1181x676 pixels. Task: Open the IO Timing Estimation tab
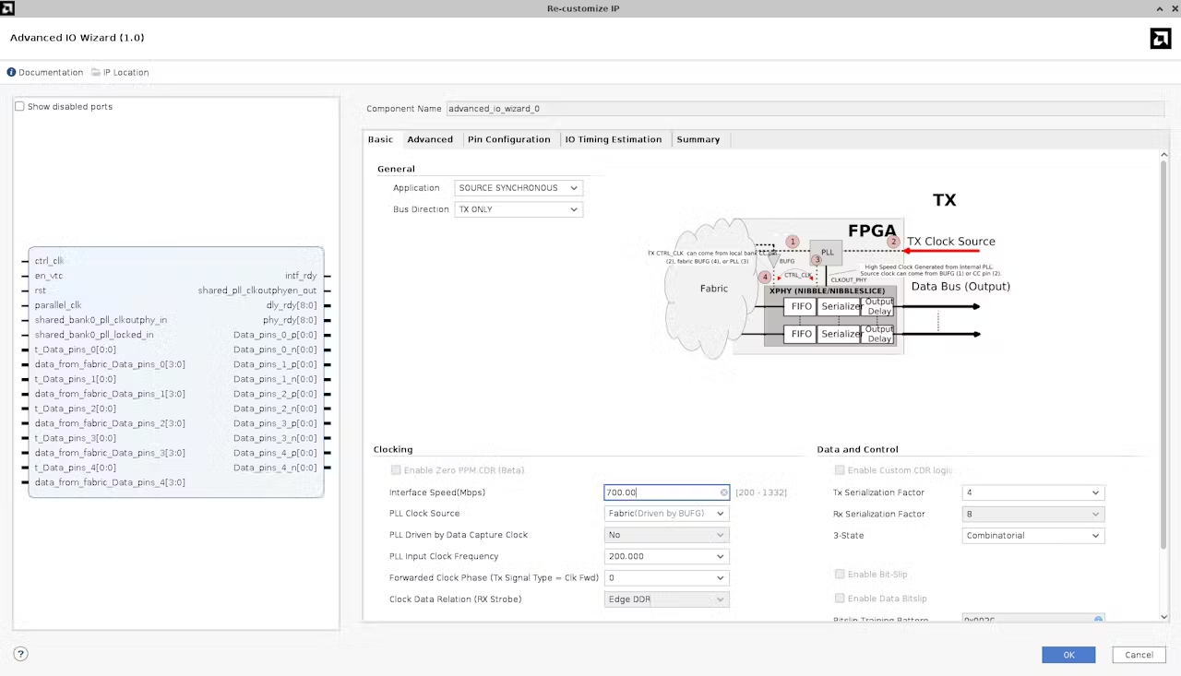click(x=614, y=139)
